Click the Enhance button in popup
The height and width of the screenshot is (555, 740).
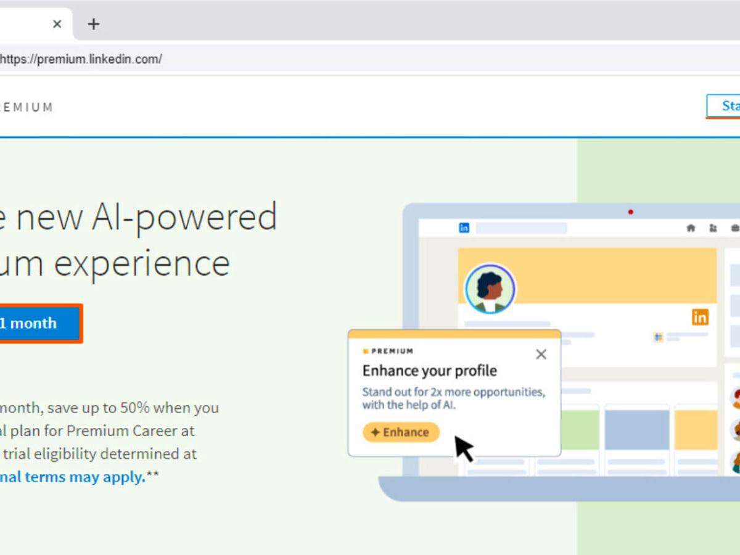click(x=401, y=432)
